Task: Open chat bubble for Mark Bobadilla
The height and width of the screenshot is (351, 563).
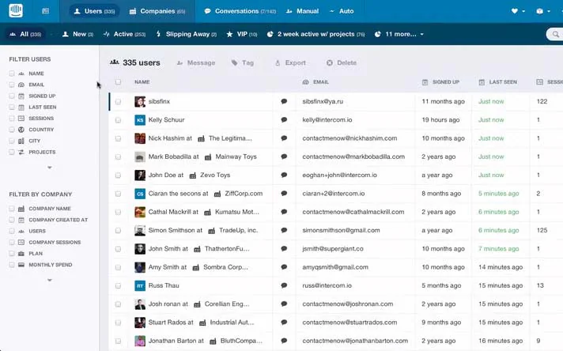Action: [x=284, y=157]
